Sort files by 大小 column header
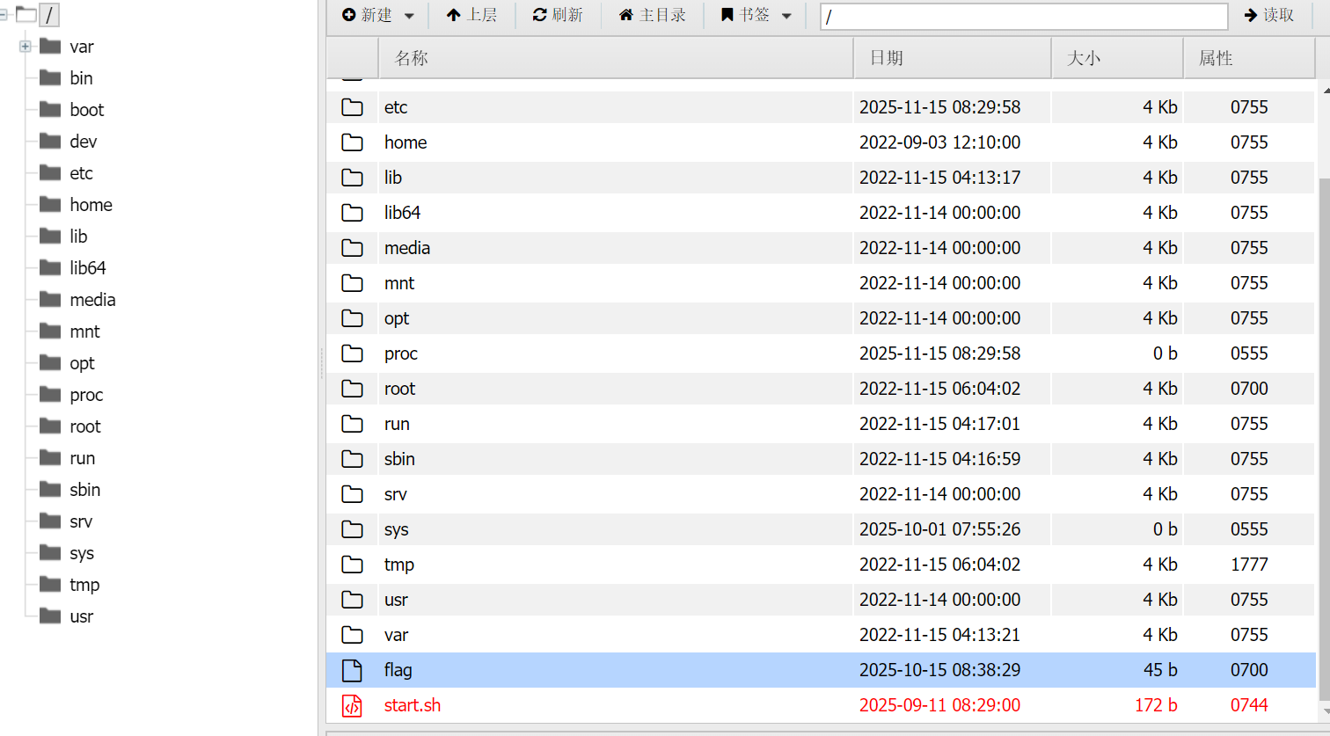1330x736 pixels. click(x=1117, y=58)
